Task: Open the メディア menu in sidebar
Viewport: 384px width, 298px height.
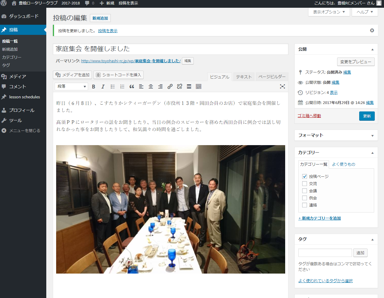Action: [18, 77]
